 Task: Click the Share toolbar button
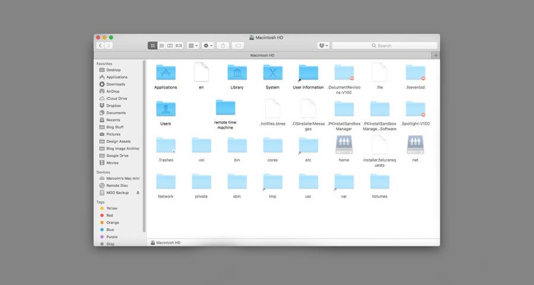(x=223, y=46)
